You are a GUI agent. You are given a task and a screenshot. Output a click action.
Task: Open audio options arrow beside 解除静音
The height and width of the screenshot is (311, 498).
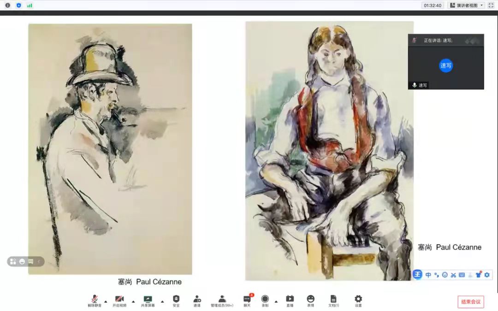(x=106, y=301)
